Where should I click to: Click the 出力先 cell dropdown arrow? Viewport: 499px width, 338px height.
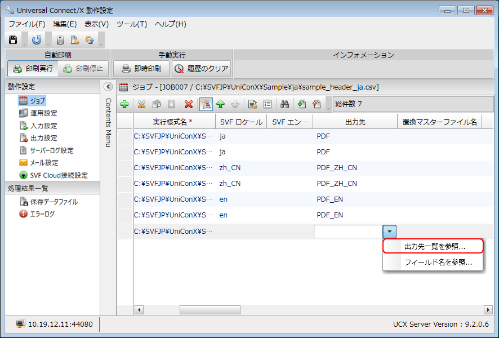[x=390, y=232]
